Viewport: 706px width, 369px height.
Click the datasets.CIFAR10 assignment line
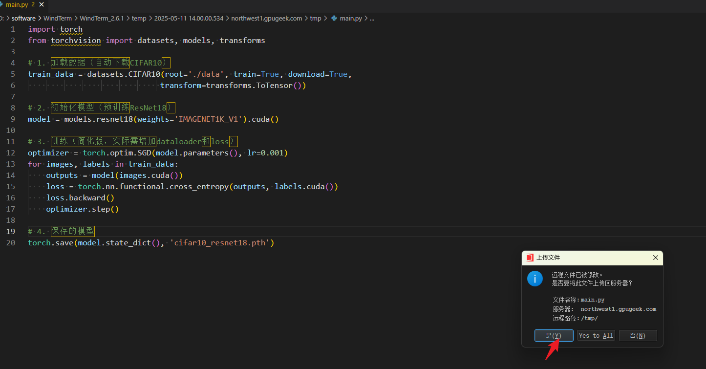coord(190,74)
